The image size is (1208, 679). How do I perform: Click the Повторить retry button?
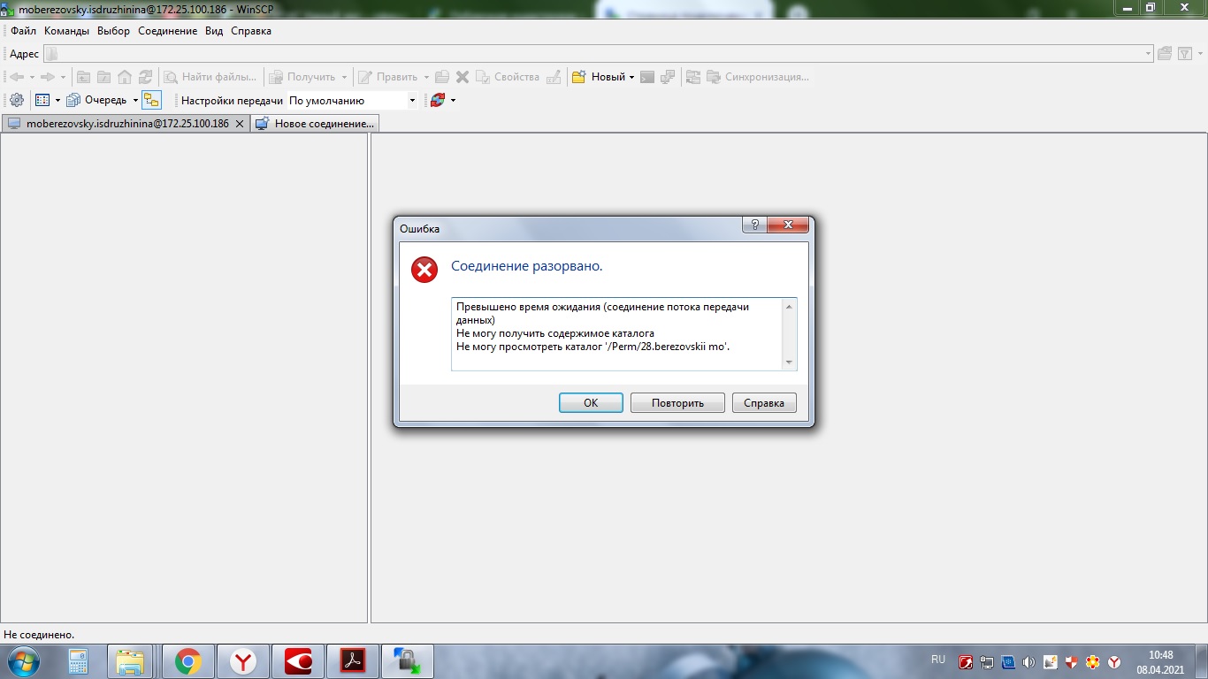click(x=677, y=403)
